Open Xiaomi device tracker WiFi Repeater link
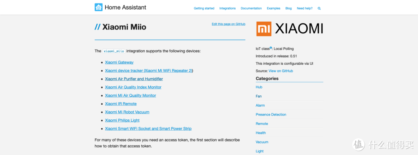The image size is (418, 155). [149, 71]
